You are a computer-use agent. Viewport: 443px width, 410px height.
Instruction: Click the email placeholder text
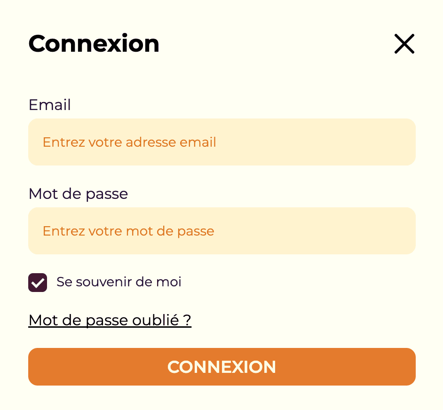[x=129, y=142]
